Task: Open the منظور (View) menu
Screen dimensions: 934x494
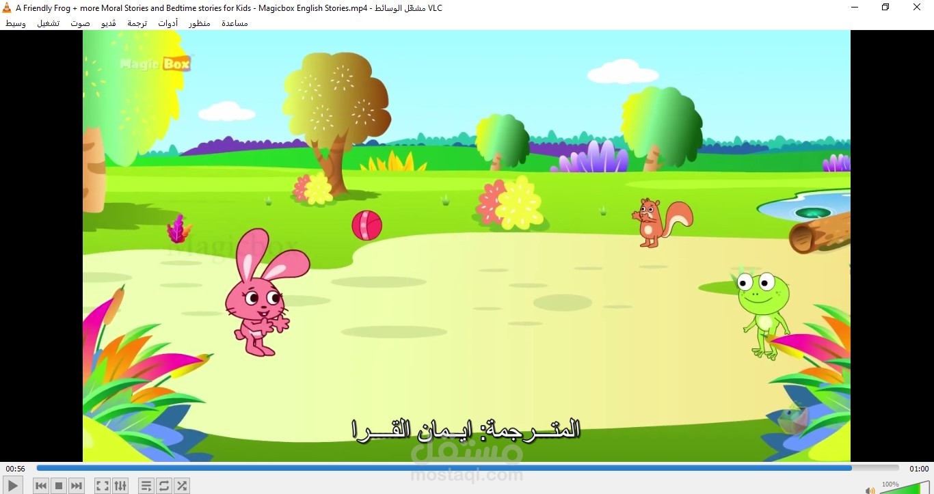Action: [200, 23]
